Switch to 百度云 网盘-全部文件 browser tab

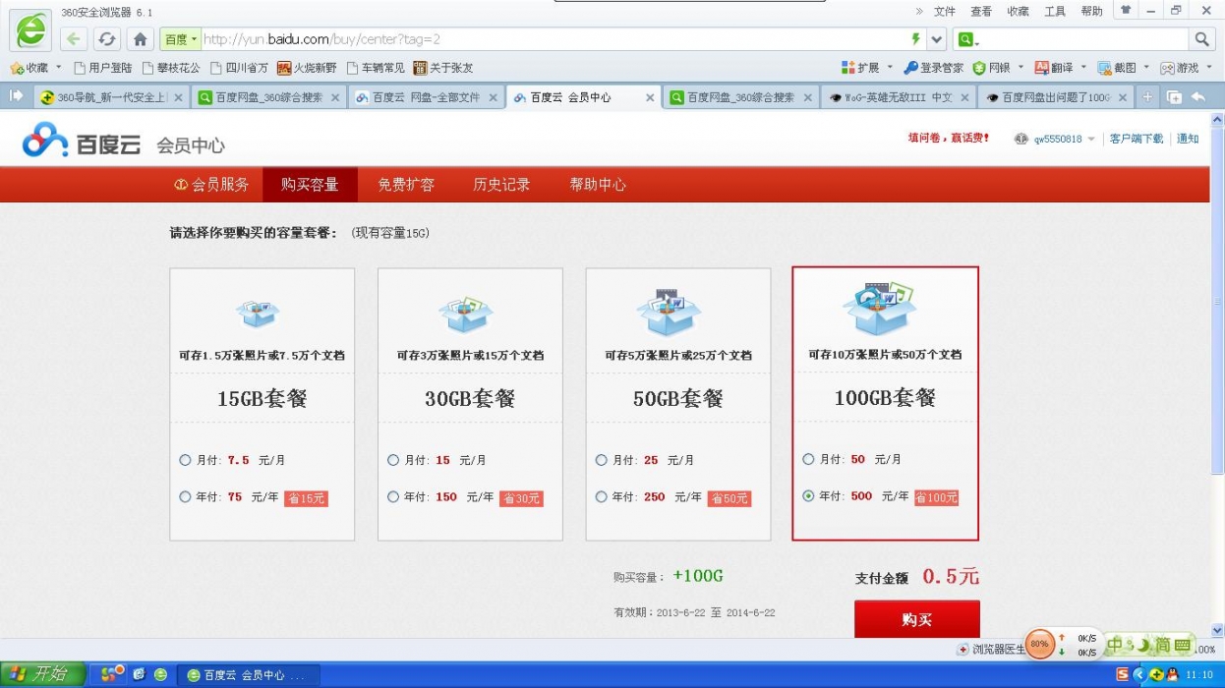427,97
